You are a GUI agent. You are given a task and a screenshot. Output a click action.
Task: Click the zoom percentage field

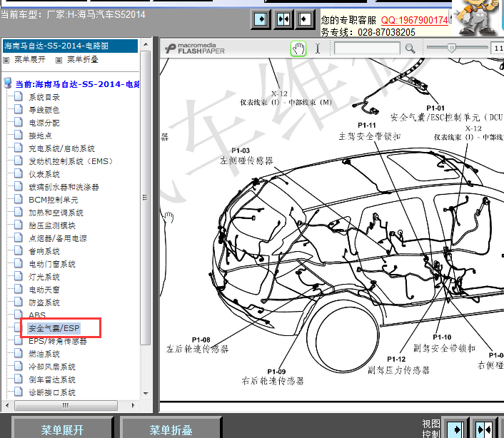(498, 49)
